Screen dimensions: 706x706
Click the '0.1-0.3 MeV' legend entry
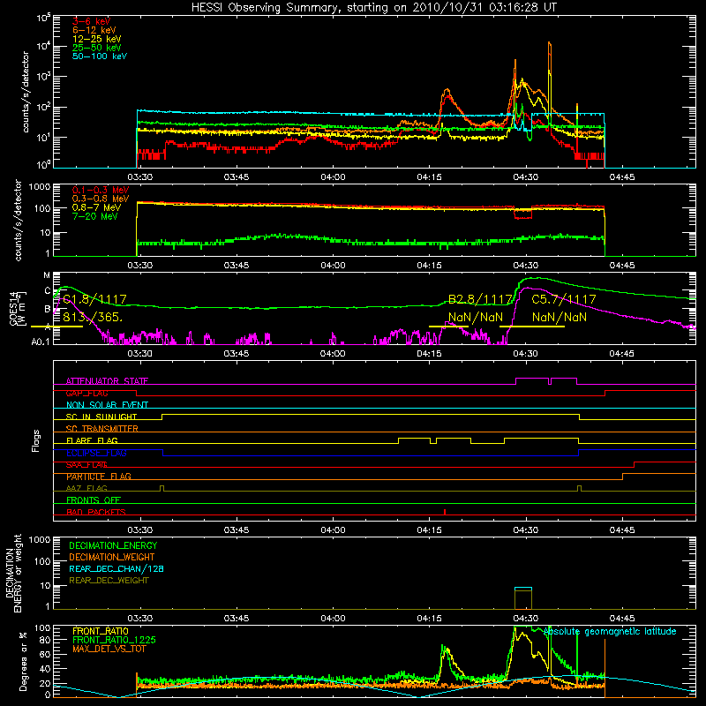(101, 190)
